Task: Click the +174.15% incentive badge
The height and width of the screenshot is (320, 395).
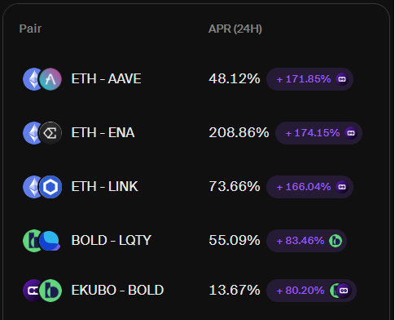Action: pyautogui.click(x=318, y=133)
